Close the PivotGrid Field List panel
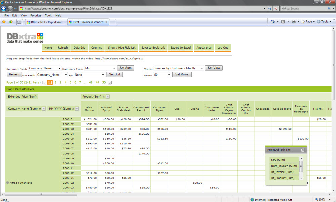Screen dimensions: 336x202 coord(303,150)
